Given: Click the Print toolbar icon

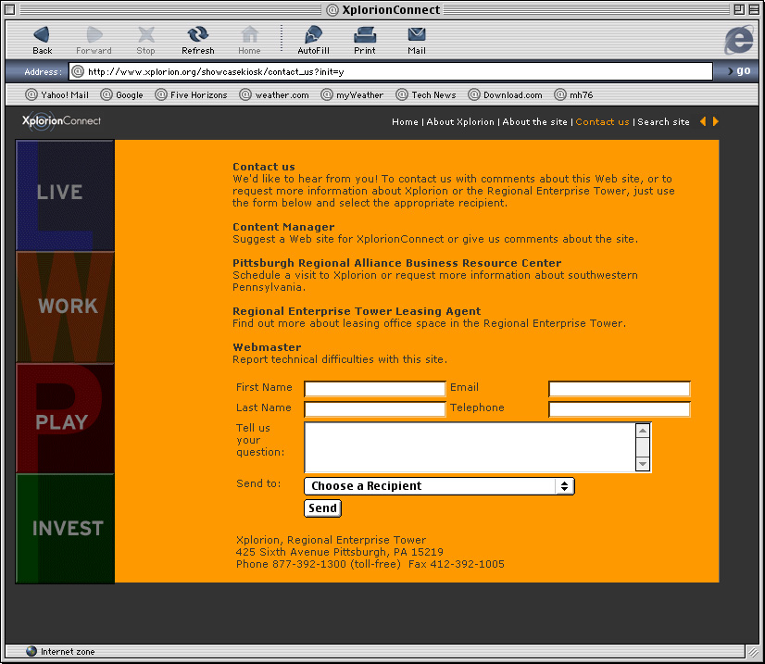Looking at the screenshot, I should [x=365, y=35].
